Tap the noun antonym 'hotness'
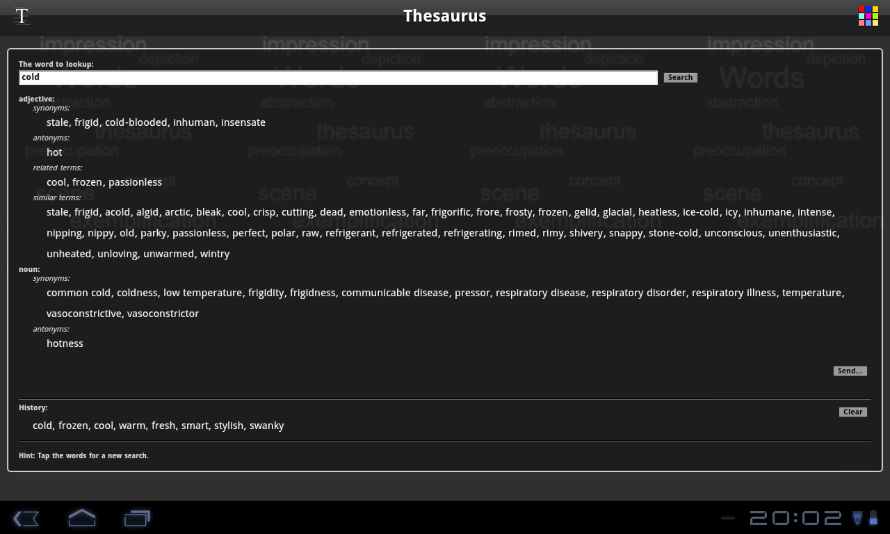 (65, 343)
